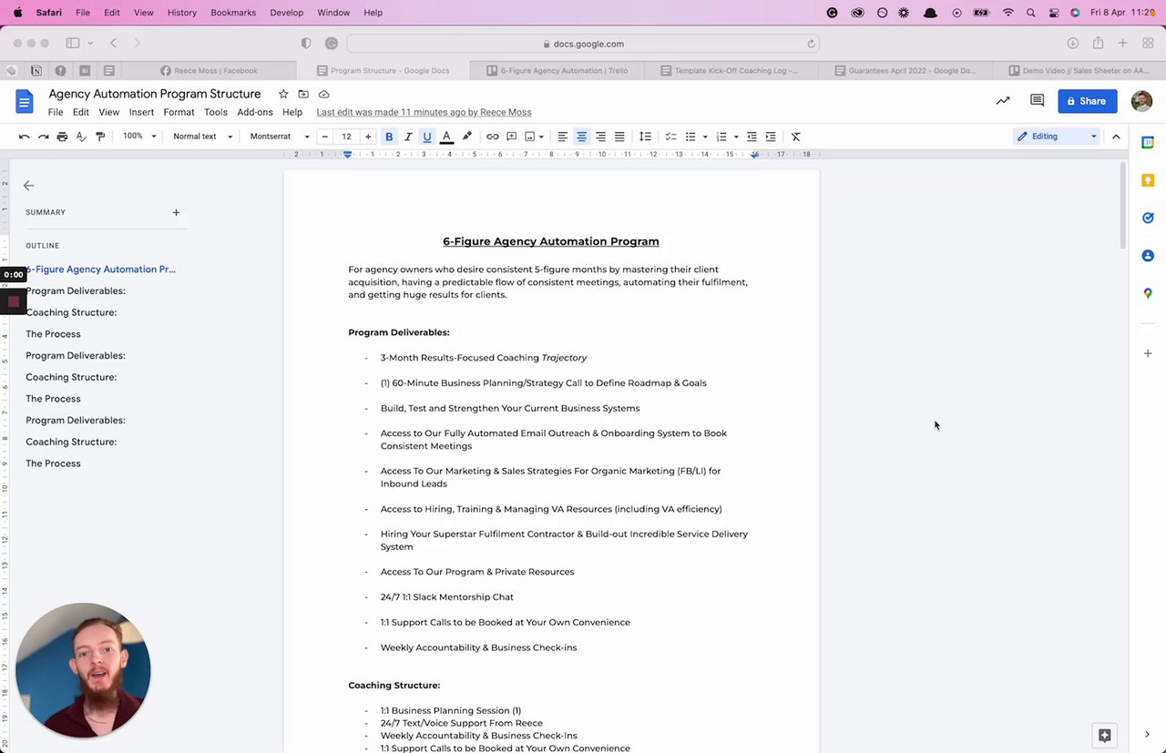
Task: Open line and paragraph spacing options
Action: coord(645,137)
